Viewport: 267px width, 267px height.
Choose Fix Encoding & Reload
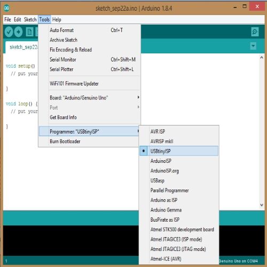[90, 50]
